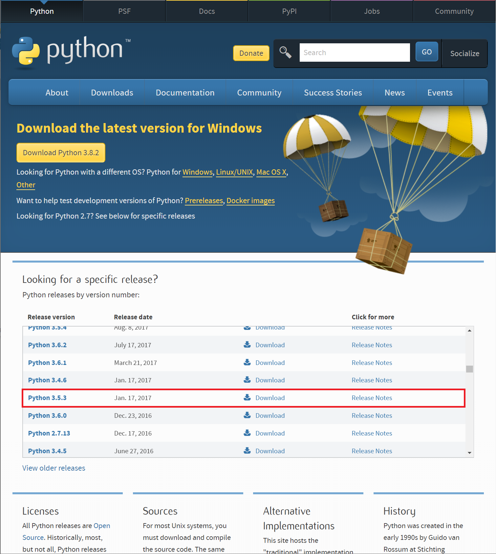Click the June 27, 2016 release date
Viewport: 496px width, 554px height.
tap(134, 451)
